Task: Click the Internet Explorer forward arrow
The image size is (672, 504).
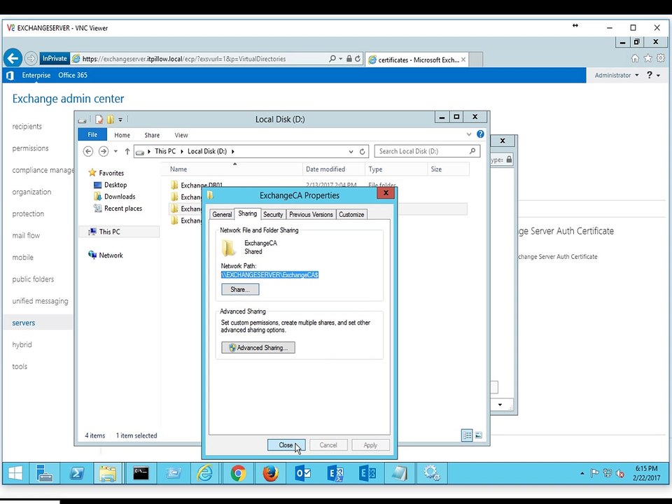Action: point(31,58)
